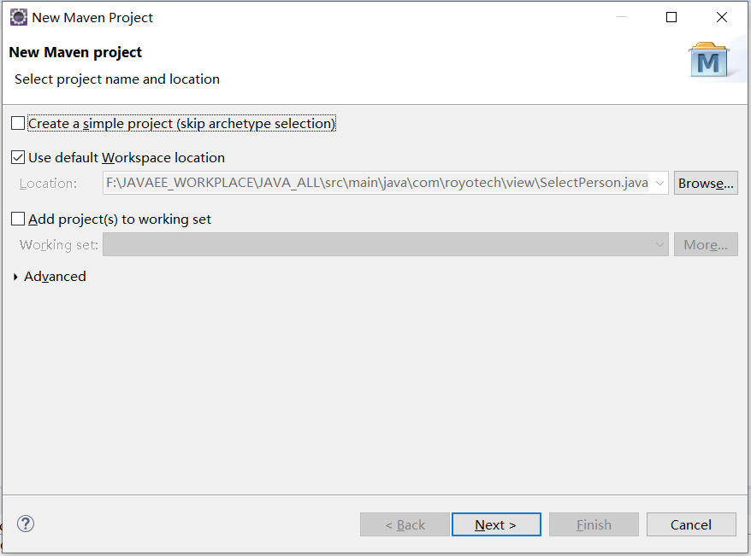751x556 pixels.
Task: Enable Create a simple project checkbox
Action: [18, 123]
